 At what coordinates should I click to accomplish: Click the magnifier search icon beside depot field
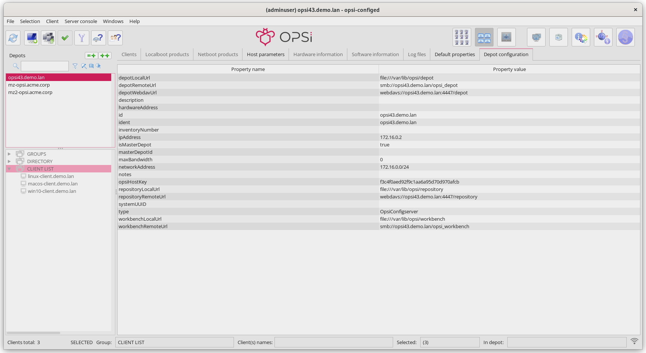(16, 66)
